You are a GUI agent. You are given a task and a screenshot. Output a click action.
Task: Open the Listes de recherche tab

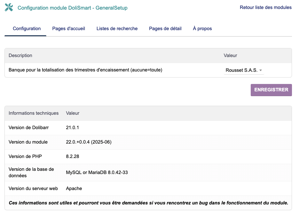(117, 29)
